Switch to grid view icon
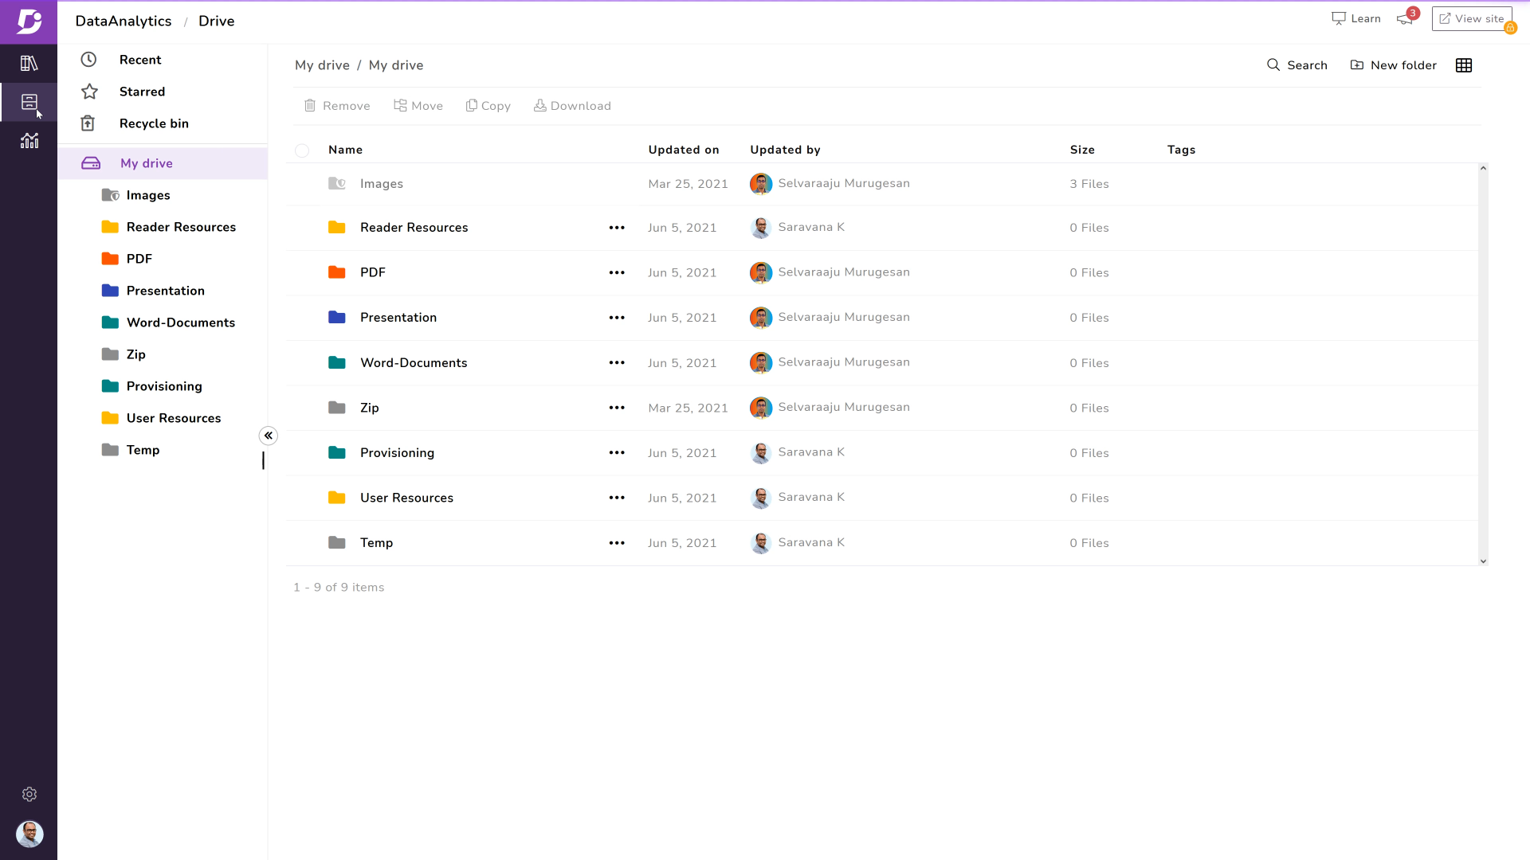 (x=1463, y=65)
